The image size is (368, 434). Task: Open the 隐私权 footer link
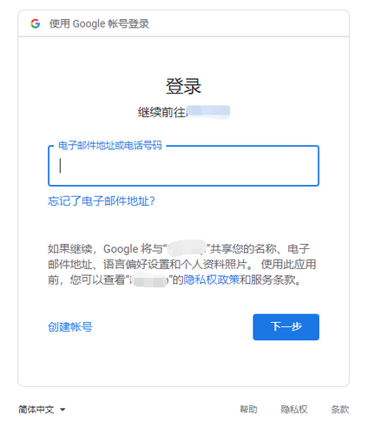[294, 410]
